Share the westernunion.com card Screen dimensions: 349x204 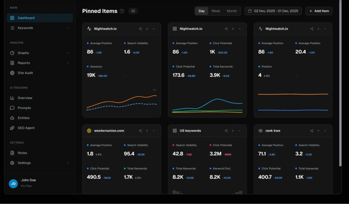140,131
